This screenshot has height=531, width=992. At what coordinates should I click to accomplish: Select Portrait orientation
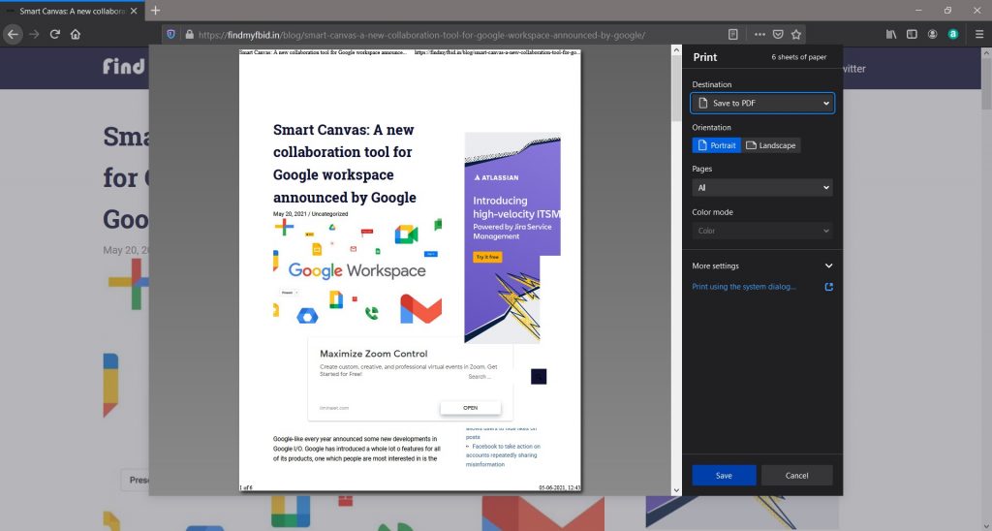tap(717, 145)
